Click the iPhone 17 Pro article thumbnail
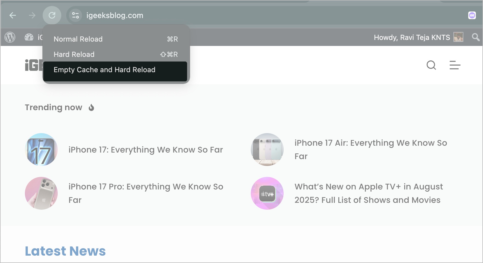Viewport: 483px width, 263px height. (41, 193)
